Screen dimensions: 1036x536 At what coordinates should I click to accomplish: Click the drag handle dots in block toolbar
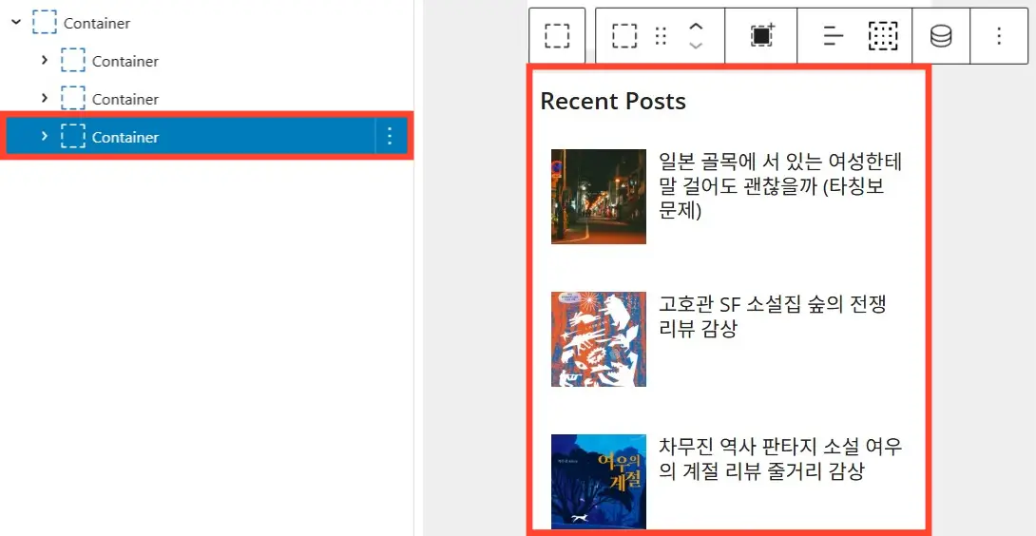pos(660,36)
